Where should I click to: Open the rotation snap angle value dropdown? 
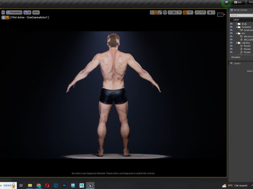pos(190,13)
